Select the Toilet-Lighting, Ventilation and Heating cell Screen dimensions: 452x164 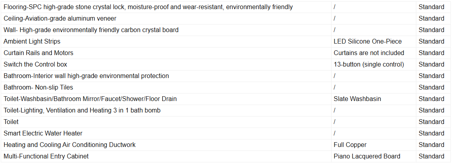pyautogui.click(x=82, y=111)
